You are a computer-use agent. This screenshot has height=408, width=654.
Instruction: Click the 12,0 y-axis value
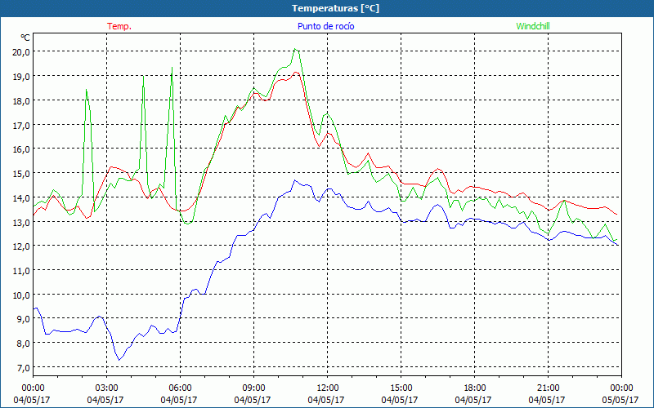click(x=22, y=246)
